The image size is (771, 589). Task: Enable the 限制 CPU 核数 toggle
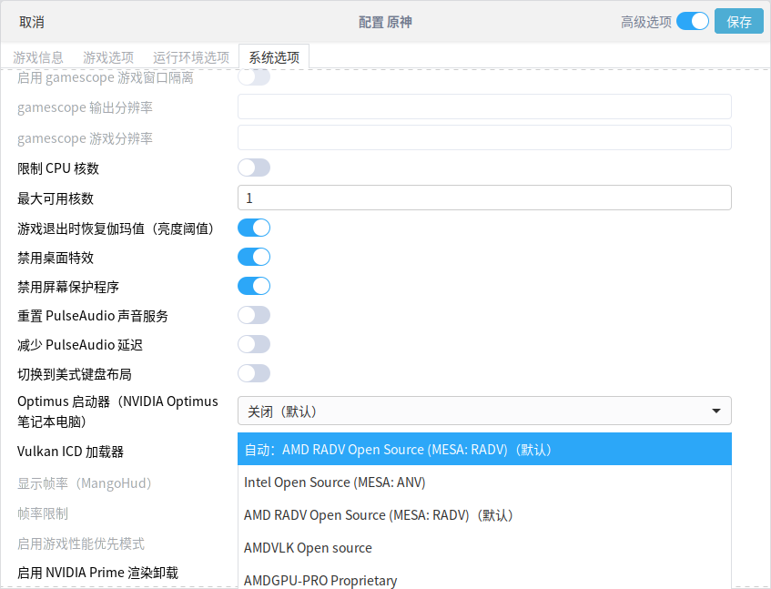pyautogui.click(x=254, y=168)
